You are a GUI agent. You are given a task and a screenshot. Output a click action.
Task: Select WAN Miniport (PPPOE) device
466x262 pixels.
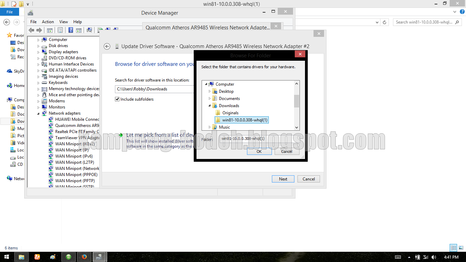coord(76,175)
